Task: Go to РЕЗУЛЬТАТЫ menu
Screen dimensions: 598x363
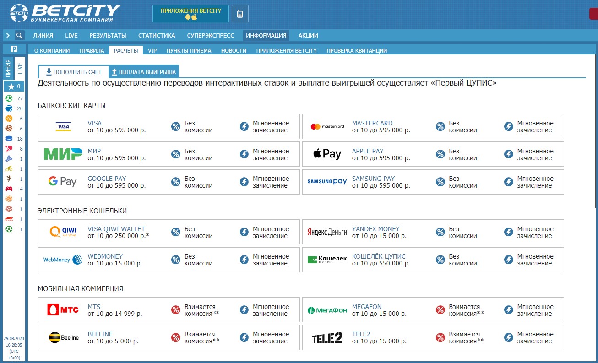Action: click(x=108, y=36)
